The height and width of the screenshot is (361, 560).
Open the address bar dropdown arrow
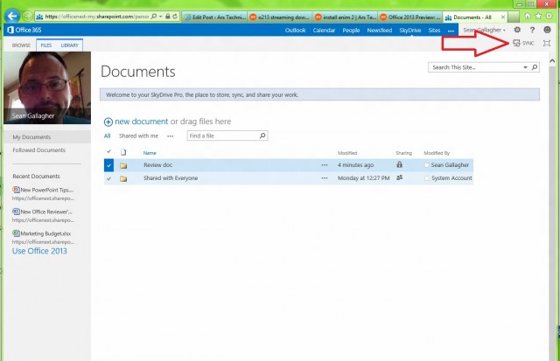(160, 17)
